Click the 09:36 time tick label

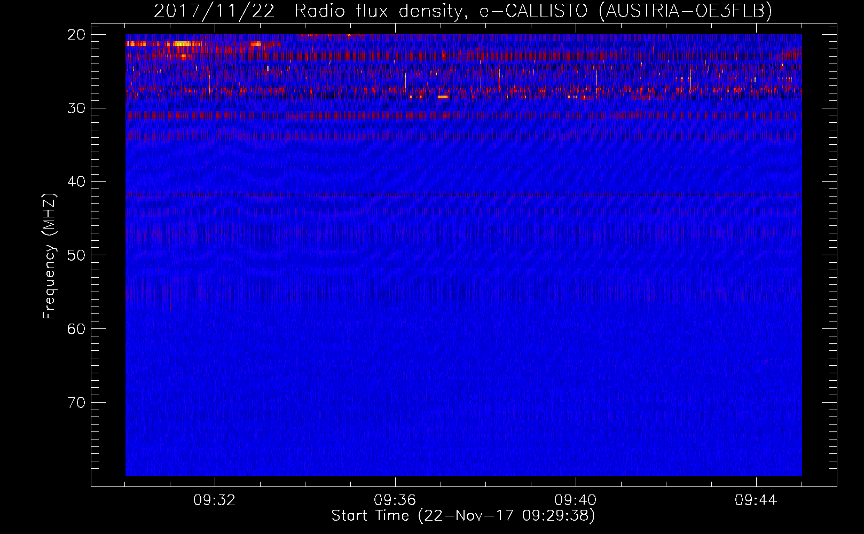(395, 500)
